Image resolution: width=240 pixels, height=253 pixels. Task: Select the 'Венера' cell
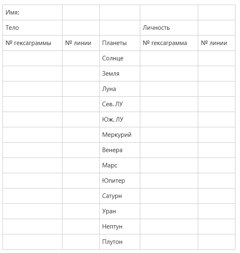click(x=120, y=150)
